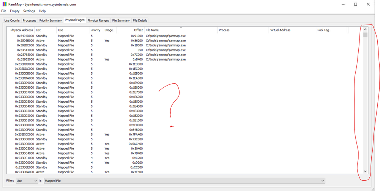Click rammap.exe file name at offset 0x0
Image resolution: width=380 pixels, height=191 pixels.
[x=166, y=50]
